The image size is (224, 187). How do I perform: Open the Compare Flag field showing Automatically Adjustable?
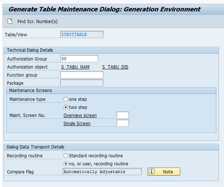[x=102, y=172]
